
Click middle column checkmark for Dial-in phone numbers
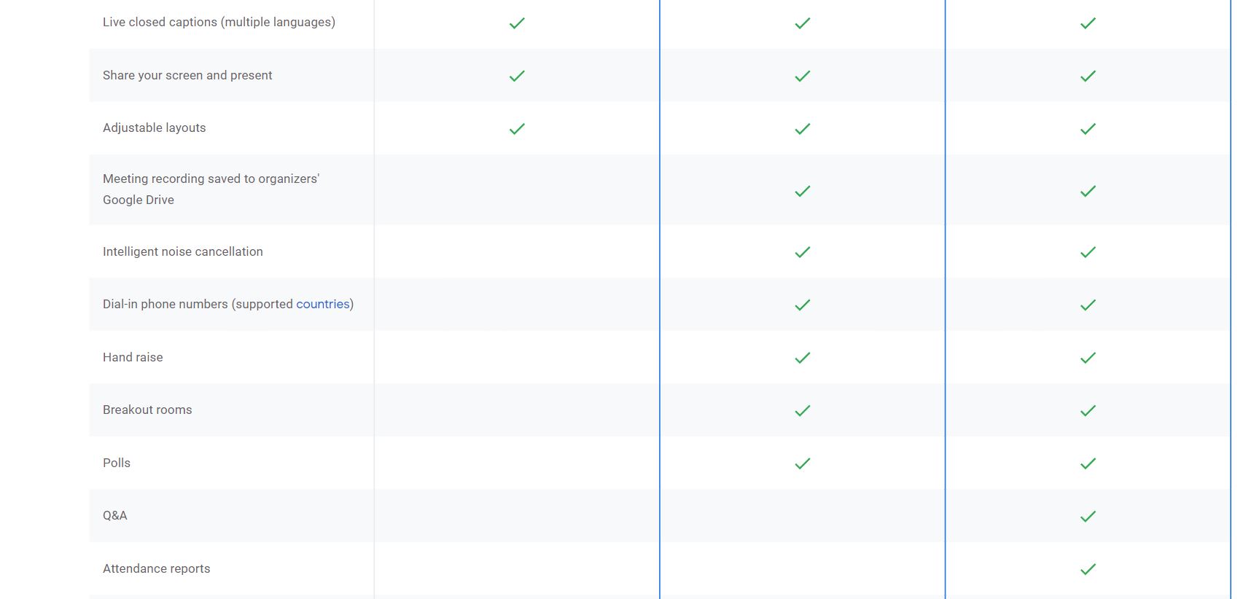803,305
